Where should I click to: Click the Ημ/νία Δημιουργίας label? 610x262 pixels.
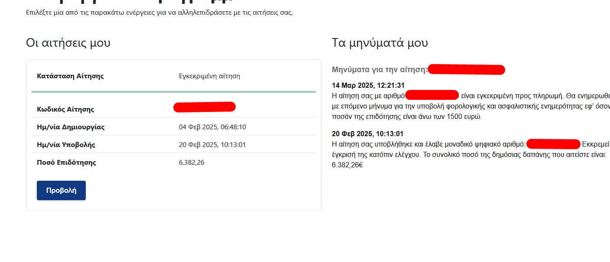tap(71, 127)
